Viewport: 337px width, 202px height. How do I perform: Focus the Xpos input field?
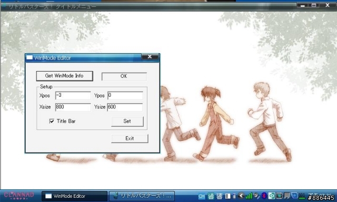(73, 96)
